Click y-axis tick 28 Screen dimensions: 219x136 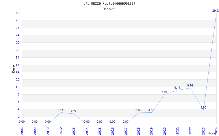[x=18, y=20]
